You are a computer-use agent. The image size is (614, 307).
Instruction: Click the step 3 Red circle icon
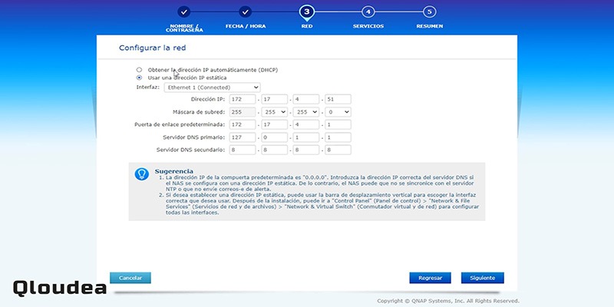pos(306,12)
